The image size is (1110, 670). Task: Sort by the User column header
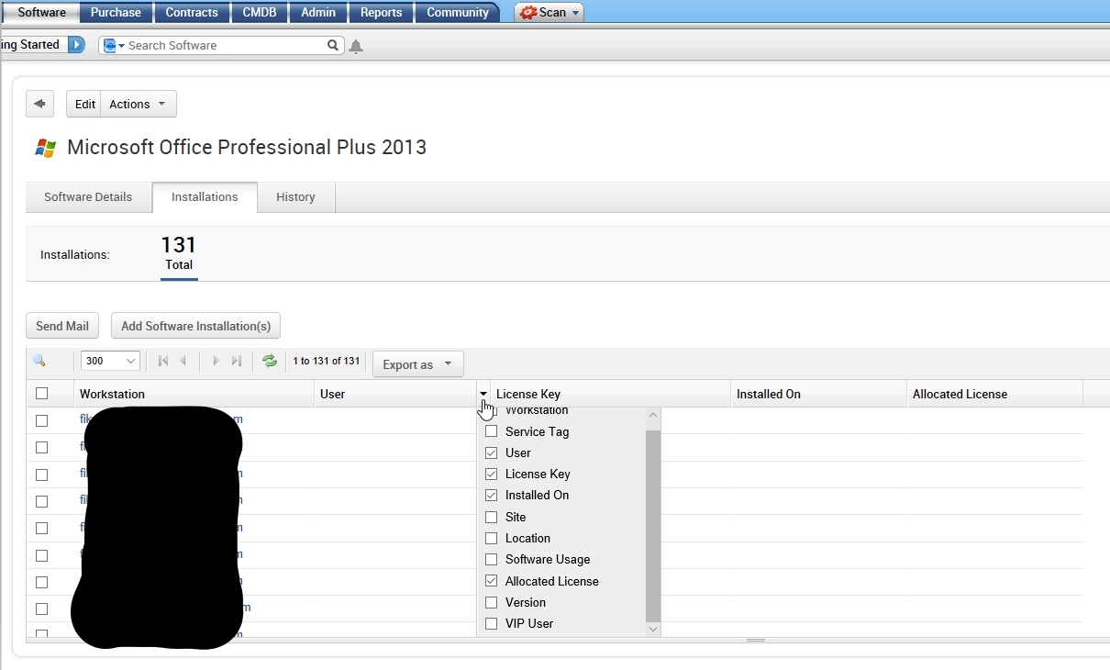[395, 394]
